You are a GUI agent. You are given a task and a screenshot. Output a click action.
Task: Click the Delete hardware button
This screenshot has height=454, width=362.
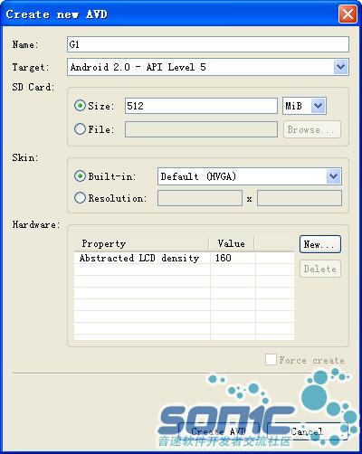pos(320,269)
